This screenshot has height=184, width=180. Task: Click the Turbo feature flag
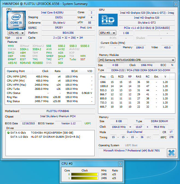73,59
